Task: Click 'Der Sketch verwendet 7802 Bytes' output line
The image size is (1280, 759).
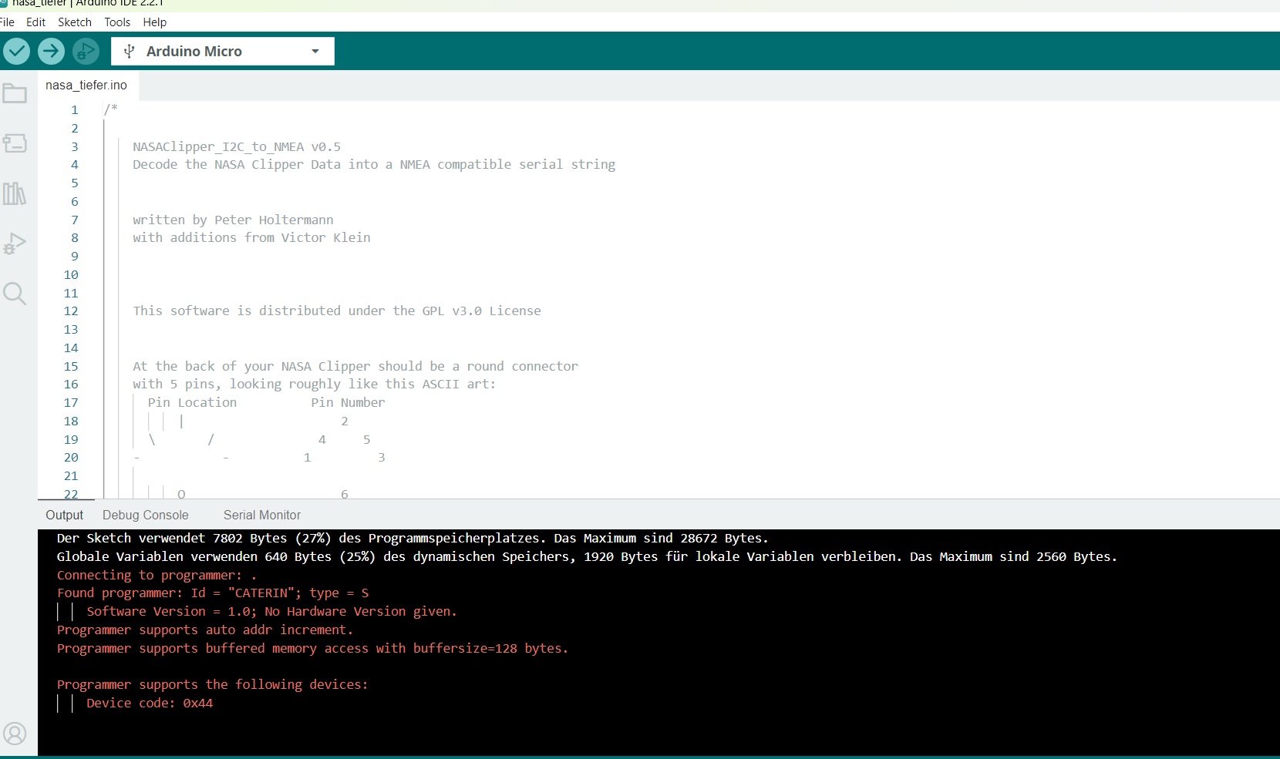Action: (413, 539)
